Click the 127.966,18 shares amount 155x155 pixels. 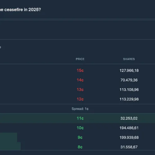pyautogui.click(x=129, y=70)
